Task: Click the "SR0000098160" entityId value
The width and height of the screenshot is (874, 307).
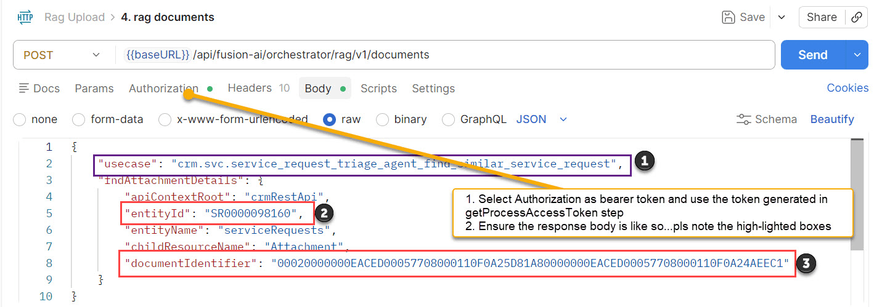Action: [x=251, y=213]
